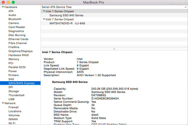Select the MATSHITADVD-R UJ-8A8 device row
The width and height of the screenshot is (188, 125).
click(114, 23)
